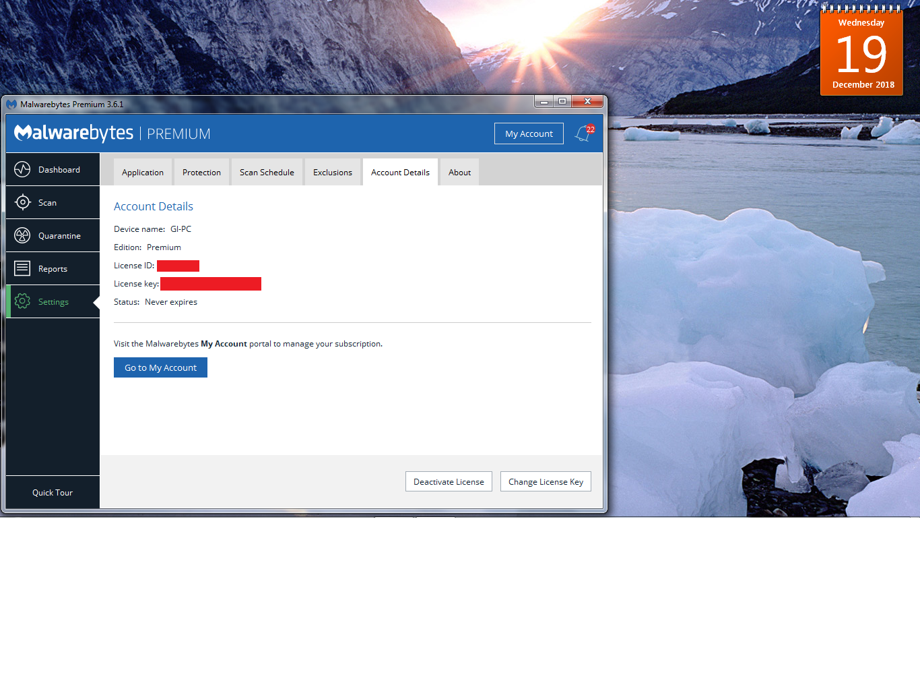Click the Account Details heading
The image size is (920, 689).
(x=154, y=206)
